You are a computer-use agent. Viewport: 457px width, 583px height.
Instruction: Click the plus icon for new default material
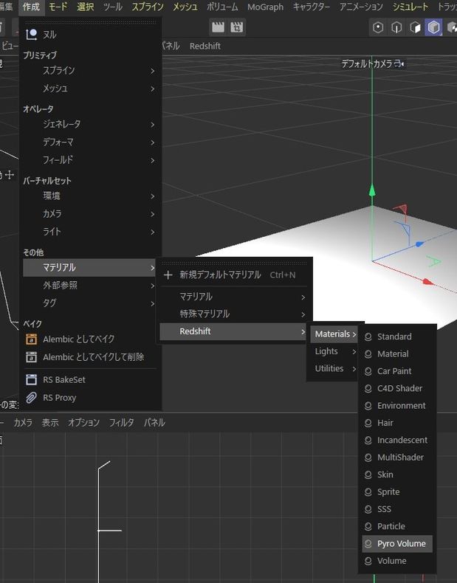(x=168, y=275)
